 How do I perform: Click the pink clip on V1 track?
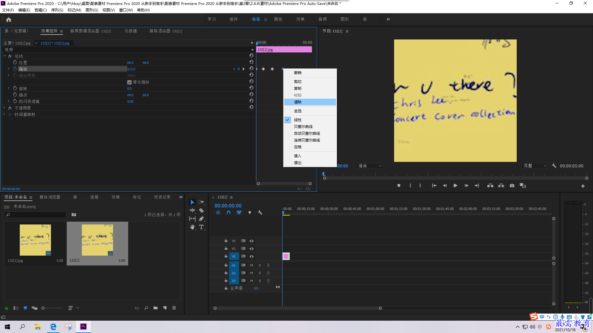tap(286, 256)
